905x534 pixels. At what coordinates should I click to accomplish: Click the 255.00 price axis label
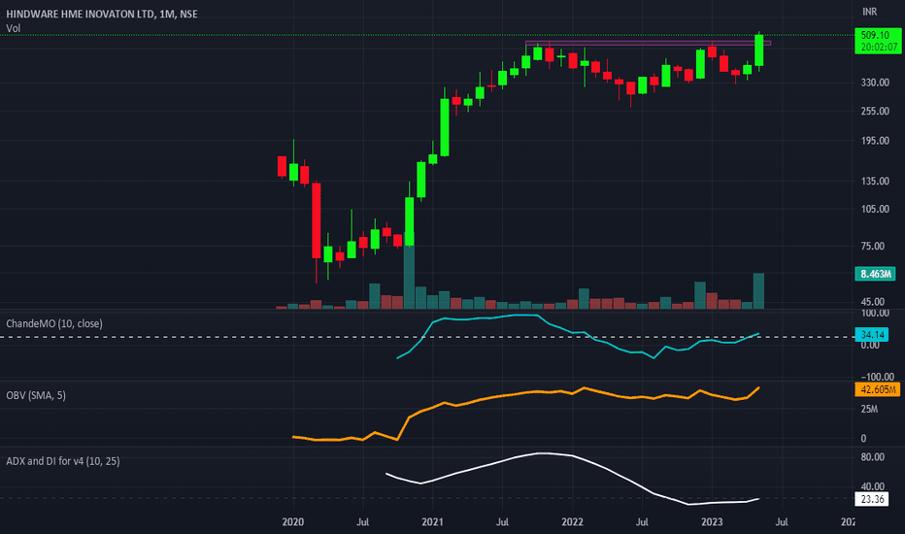(875, 111)
